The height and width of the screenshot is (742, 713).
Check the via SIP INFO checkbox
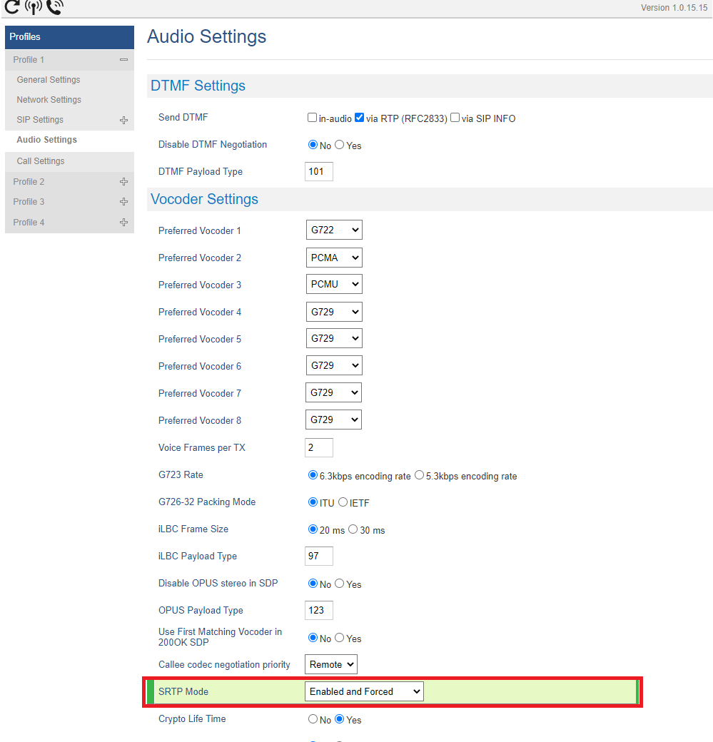click(455, 118)
